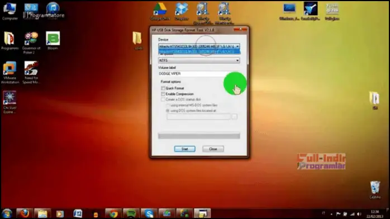Open the Computer desktop icon
Image resolution: width=390 pixels, height=219 pixels.
(9, 11)
